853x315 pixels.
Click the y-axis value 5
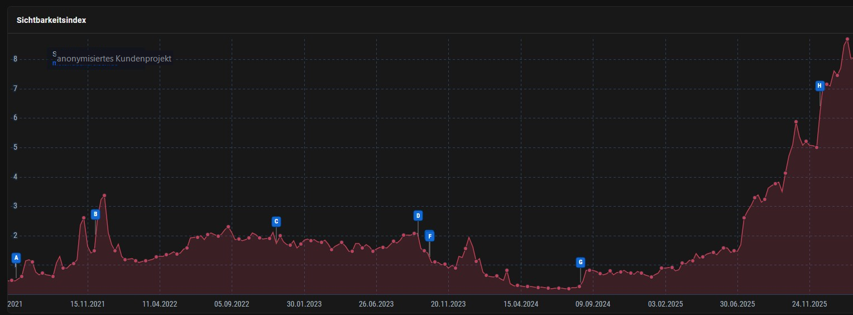[x=15, y=147]
